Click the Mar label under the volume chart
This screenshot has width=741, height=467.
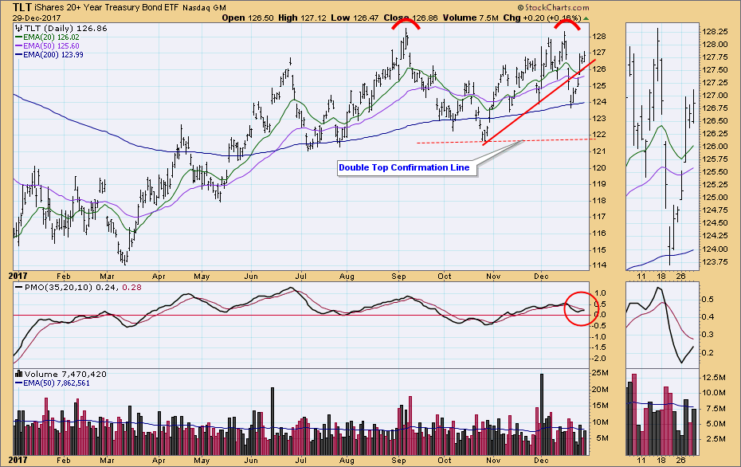[107, 460]
